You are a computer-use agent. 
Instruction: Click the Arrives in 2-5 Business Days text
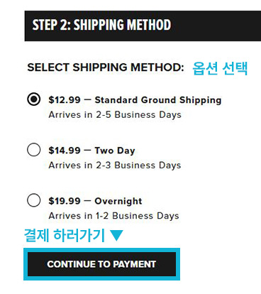[x=115, y=115]
